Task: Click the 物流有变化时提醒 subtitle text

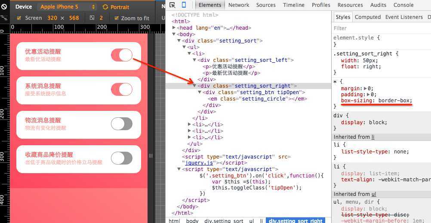Action: click(45, 128)
